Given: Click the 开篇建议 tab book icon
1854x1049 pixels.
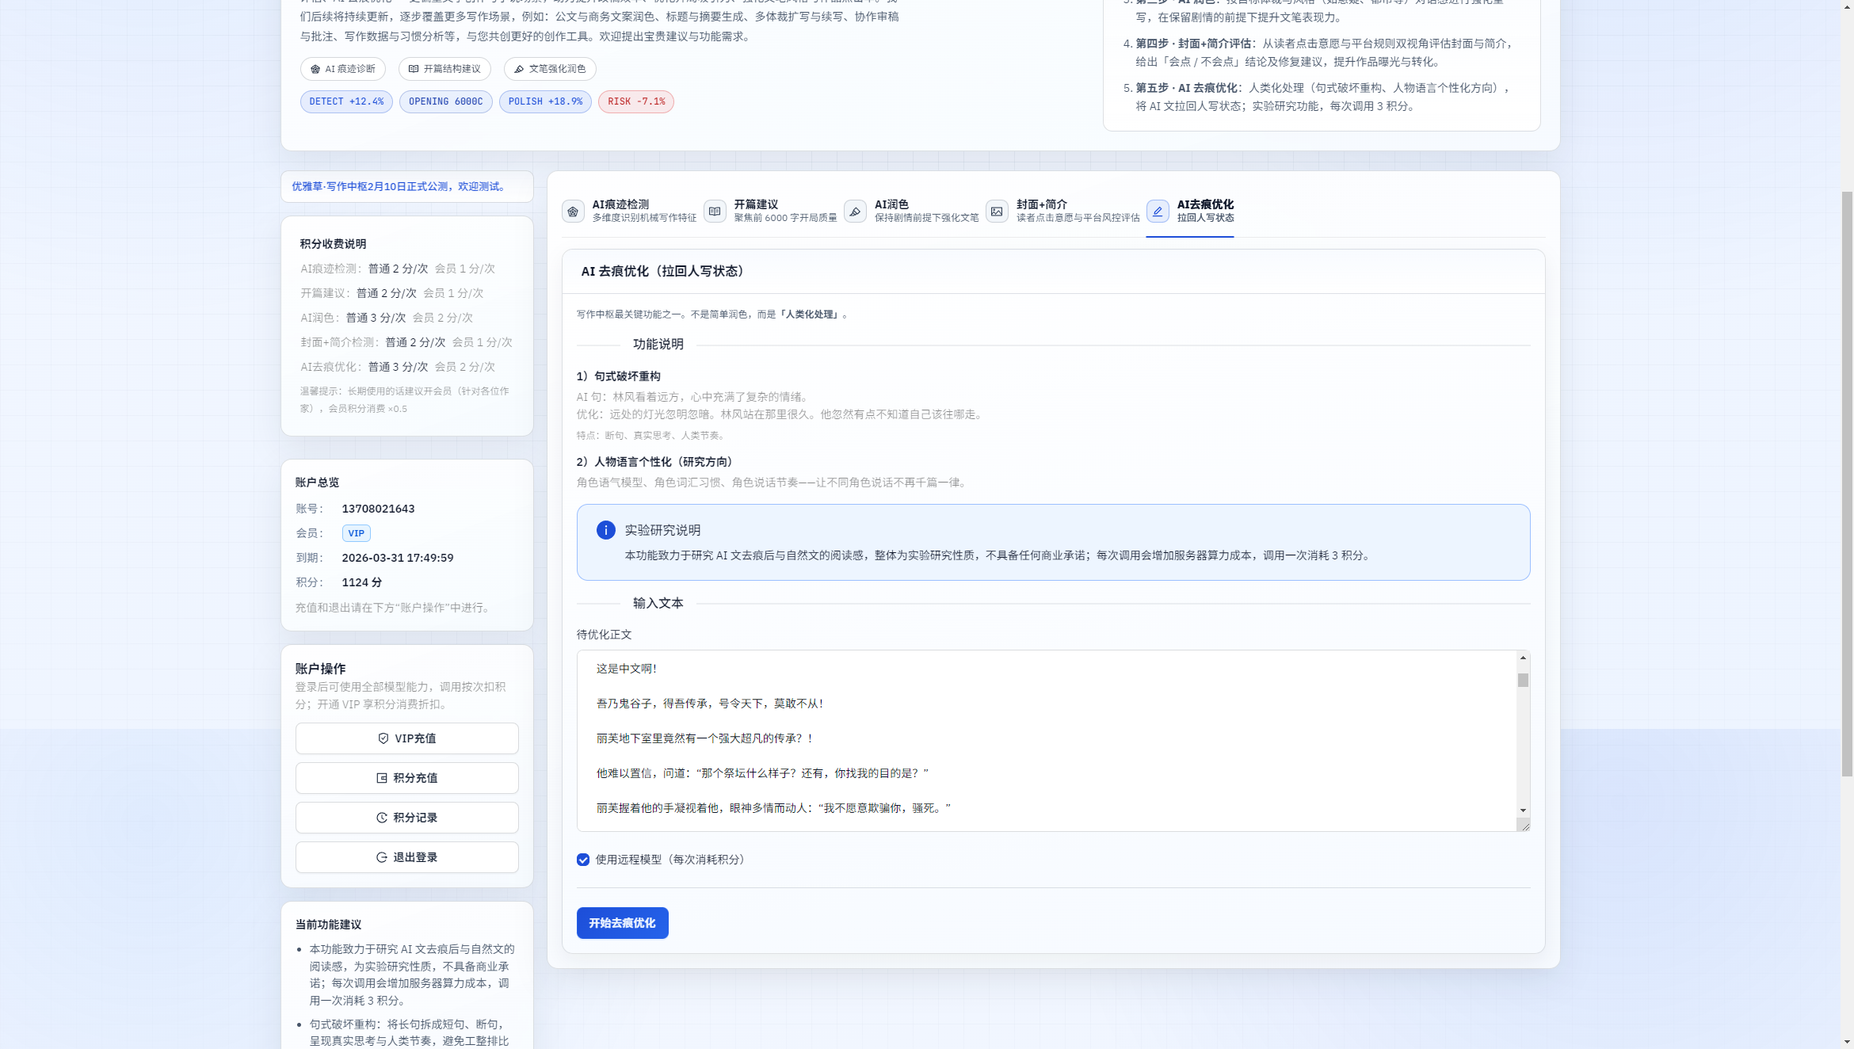Looking at the screenshot, I should pos(715,212).
